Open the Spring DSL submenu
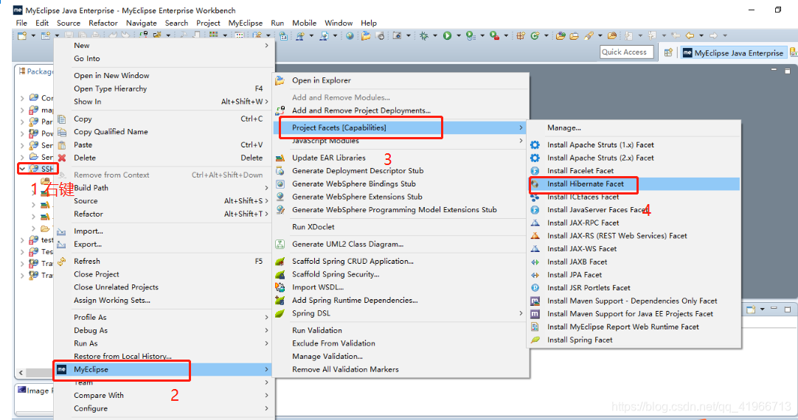798x420 pixels. 401,313
